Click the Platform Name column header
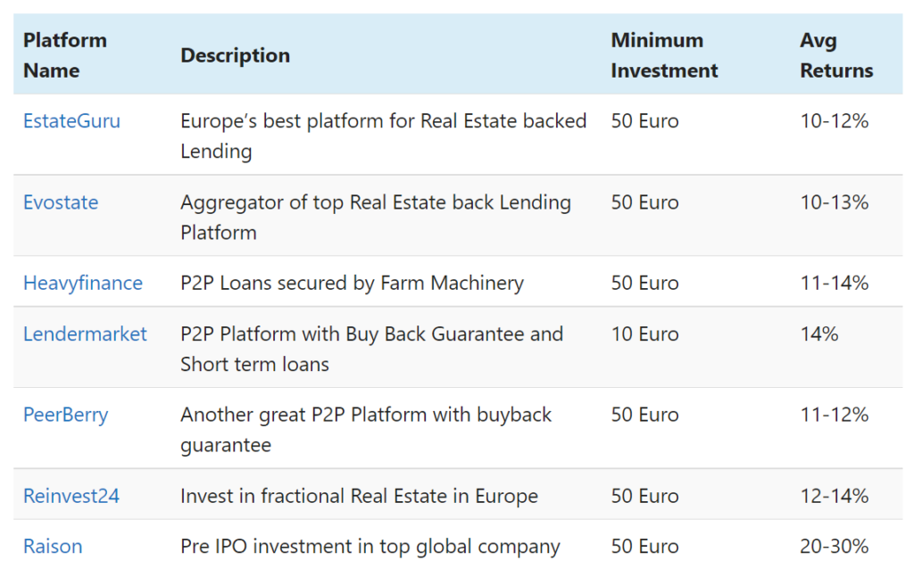The image size is (914, 585). [65, 55]
